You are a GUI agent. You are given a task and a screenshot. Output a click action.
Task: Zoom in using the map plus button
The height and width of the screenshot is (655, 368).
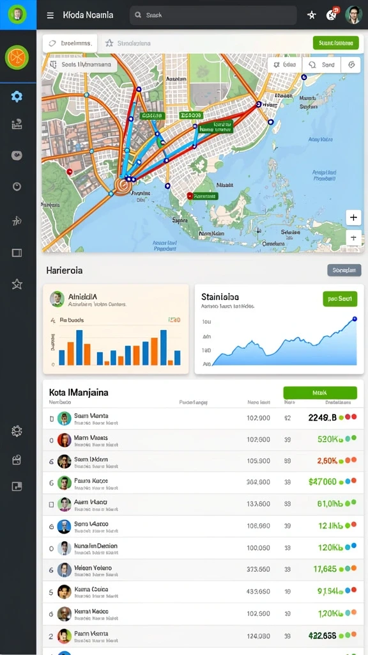pos(353,217)
